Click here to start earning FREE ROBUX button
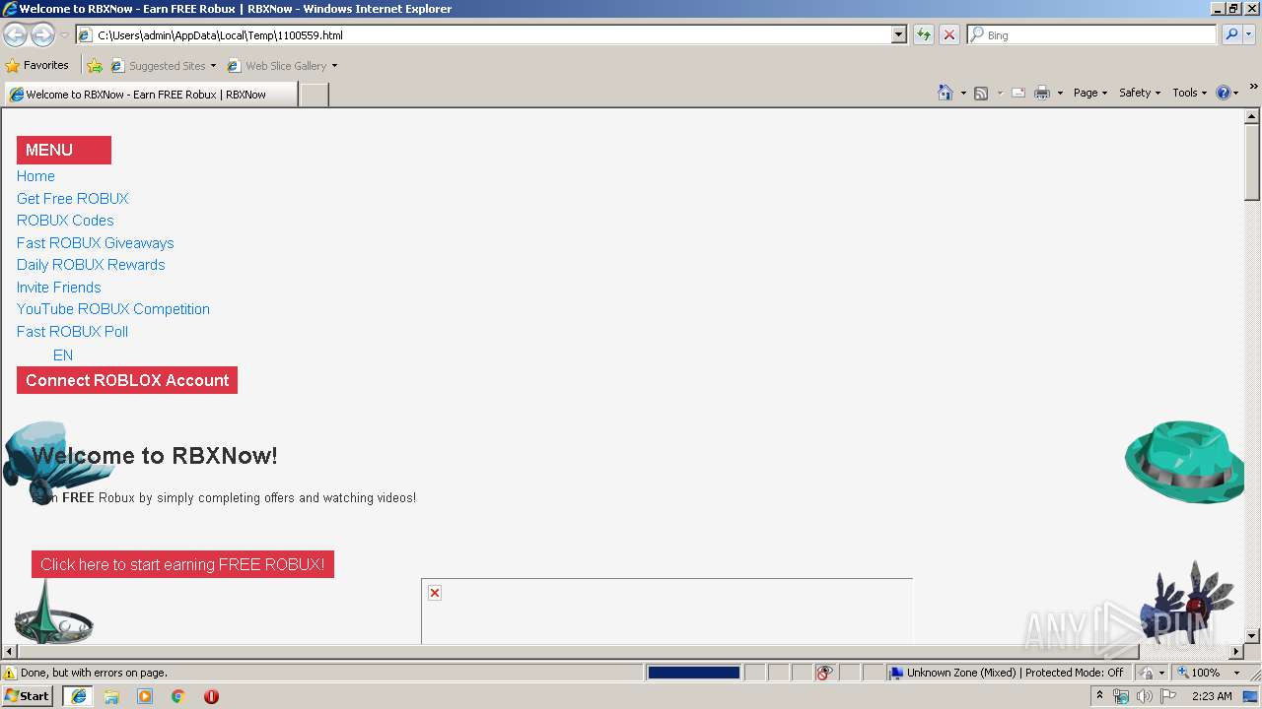This screenshot has height=709, width=1262. pyautogui.click(x=182, y=564)
